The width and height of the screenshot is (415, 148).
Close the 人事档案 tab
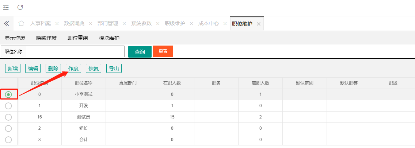pos(57,24)
